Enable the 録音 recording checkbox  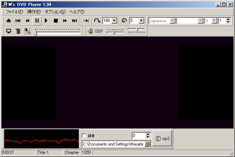(x=84, y=135)
